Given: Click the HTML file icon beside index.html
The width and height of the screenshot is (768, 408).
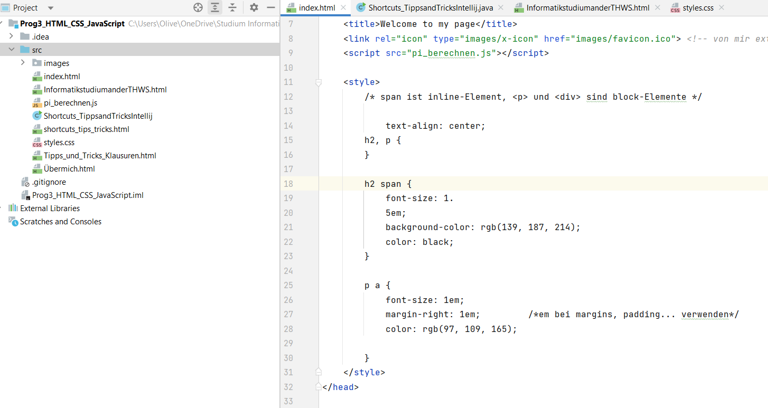Looking at the screenshot, I should click(37, 76).
